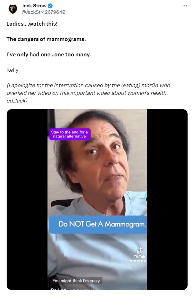Click "I've only had one...one too many." line

tap(49, 54)
